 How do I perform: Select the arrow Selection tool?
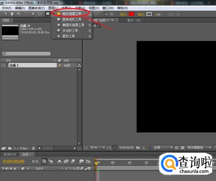click(x=6, y=14)
